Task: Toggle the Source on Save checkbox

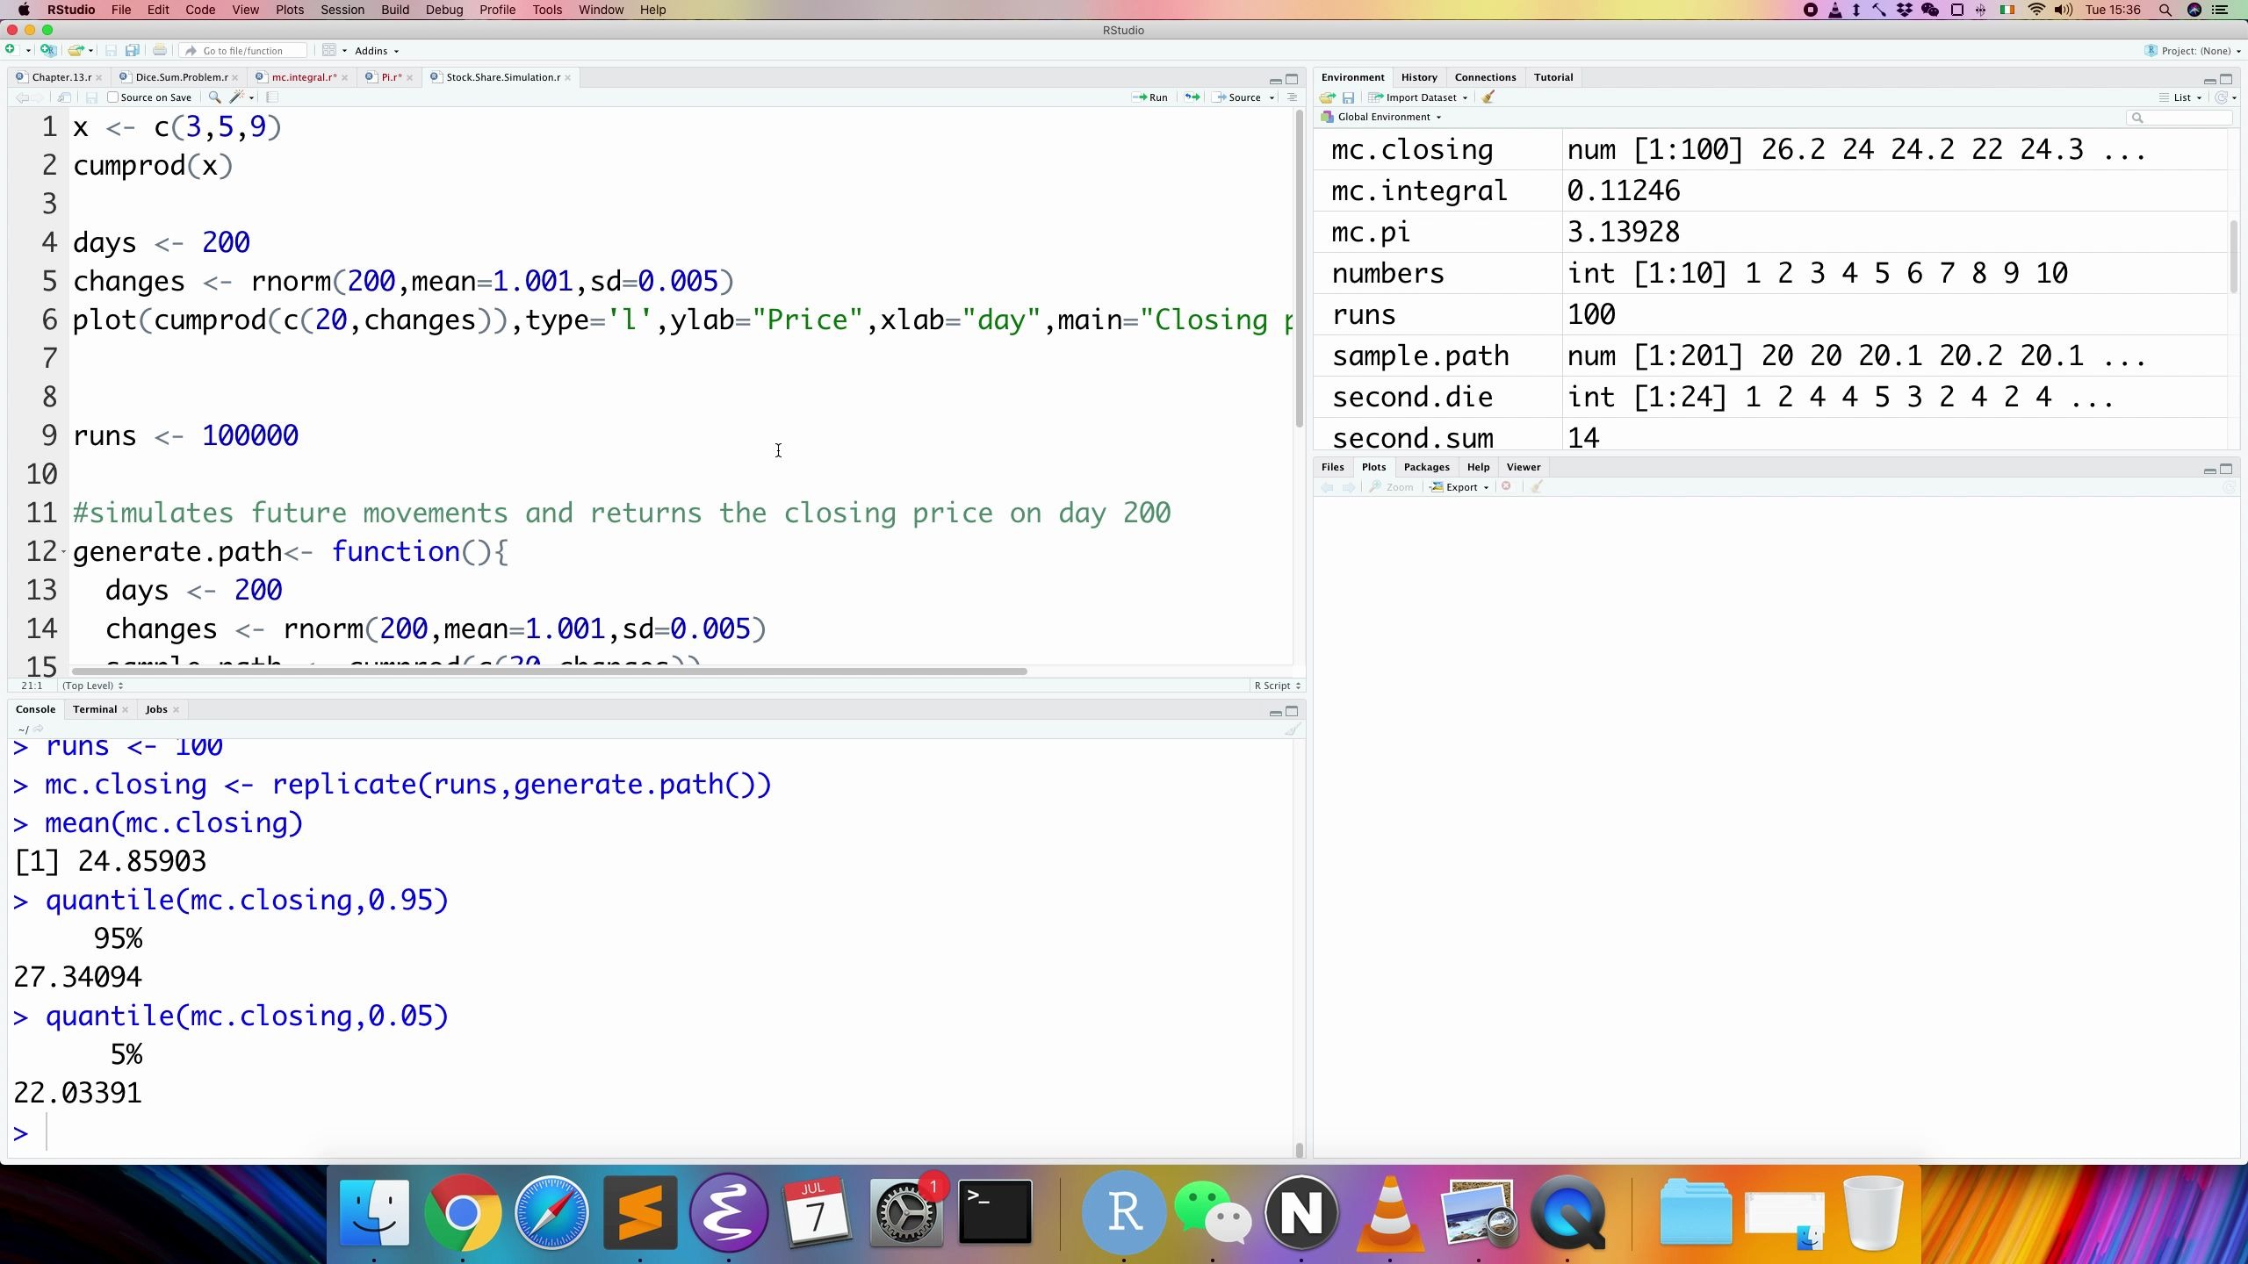Action: (112, 97)
